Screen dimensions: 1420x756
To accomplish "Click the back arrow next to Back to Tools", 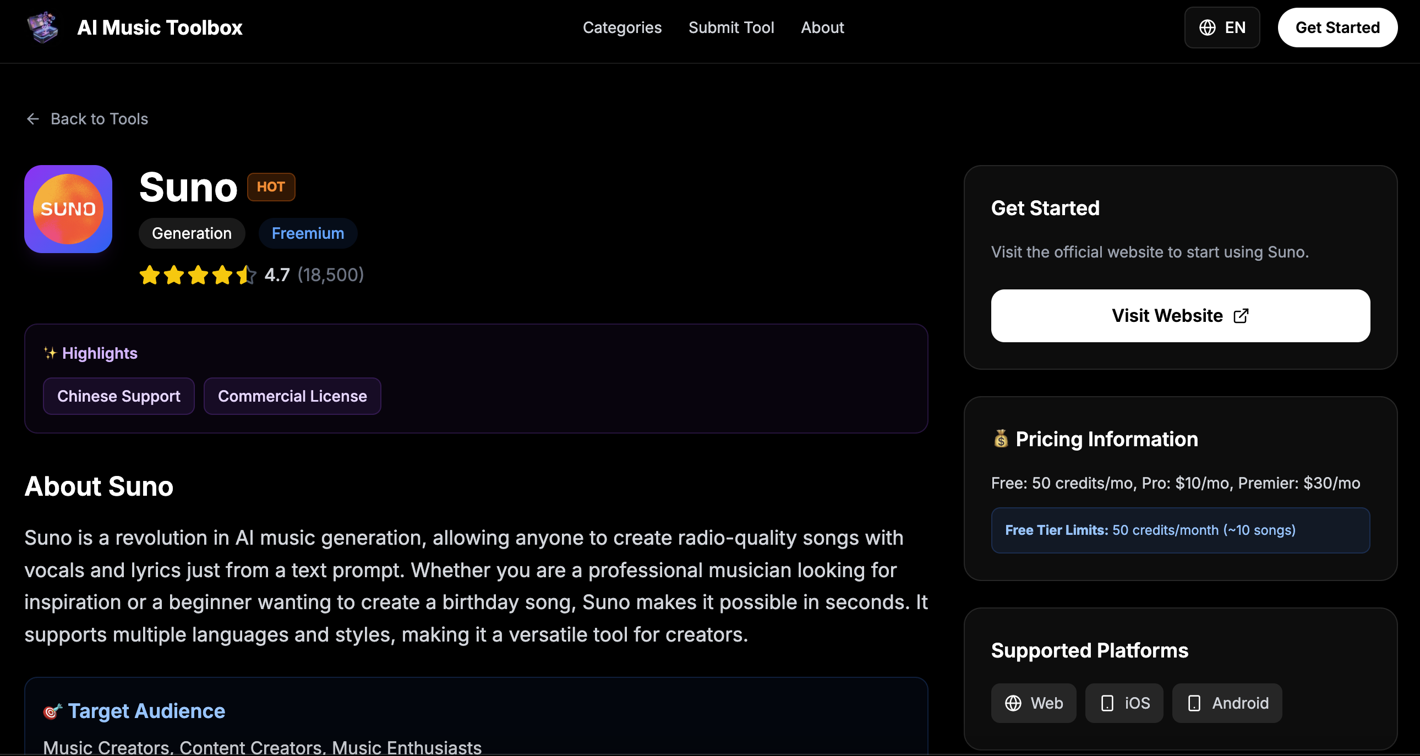I will click(32, 119).
